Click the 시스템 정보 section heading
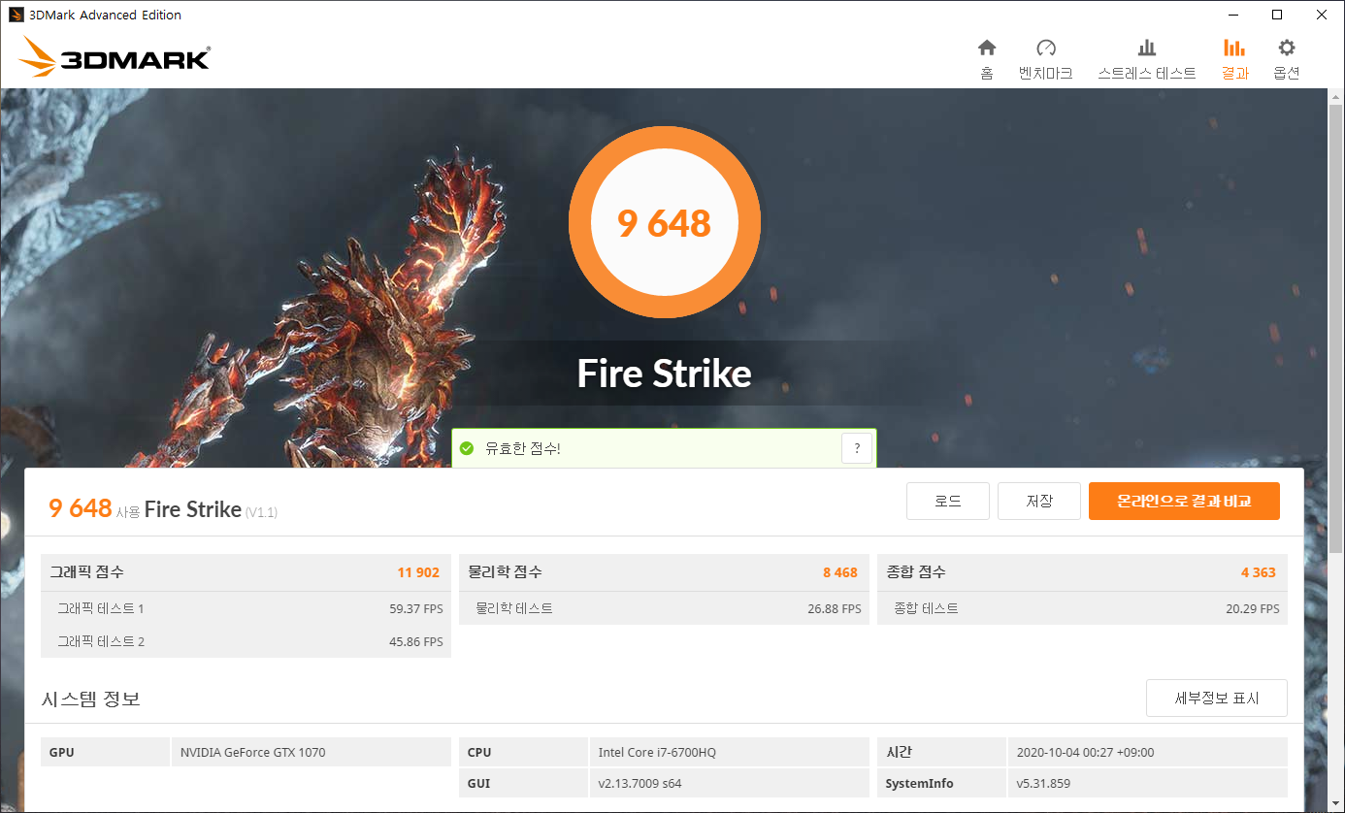This screenshot has width=1345, height=813. pos(91,699)
